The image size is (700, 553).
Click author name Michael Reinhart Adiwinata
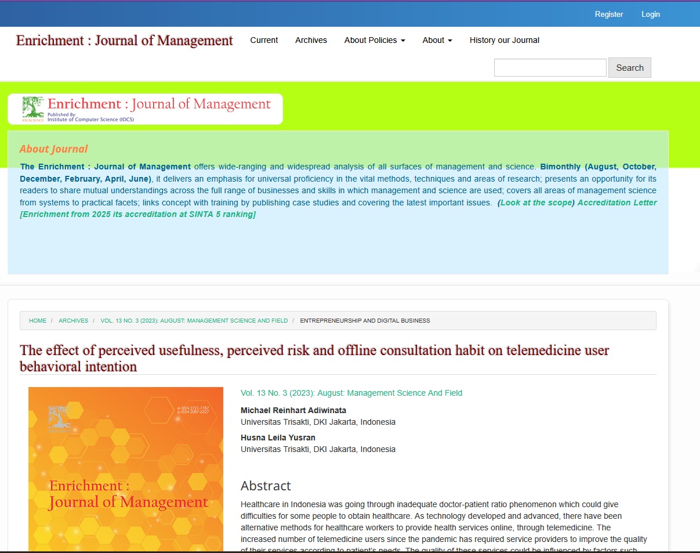tap(293, 410)
